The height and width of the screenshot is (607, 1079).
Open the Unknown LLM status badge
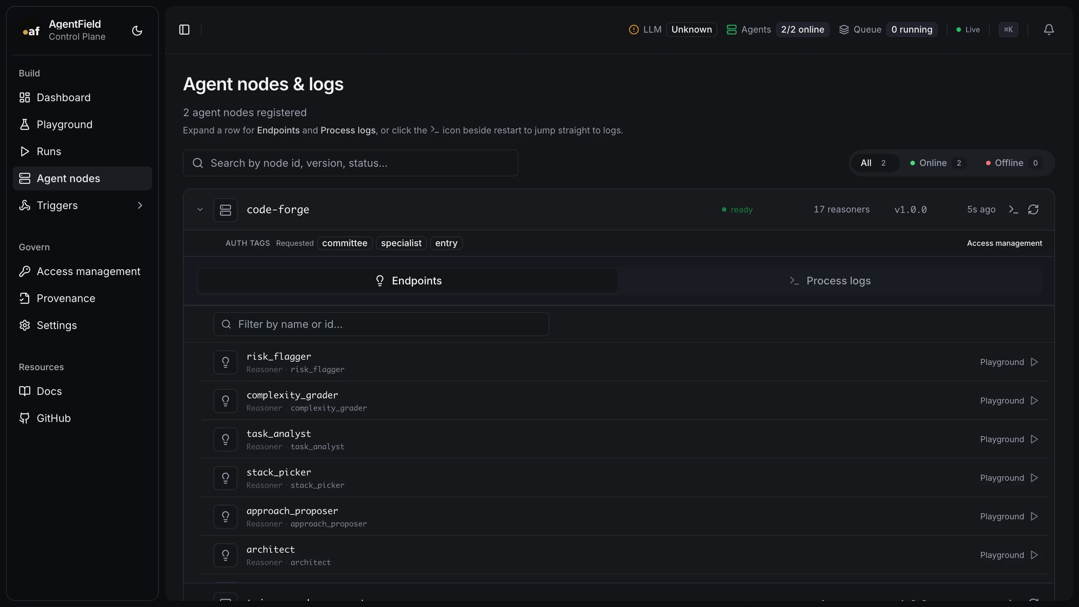click(692, 30)
